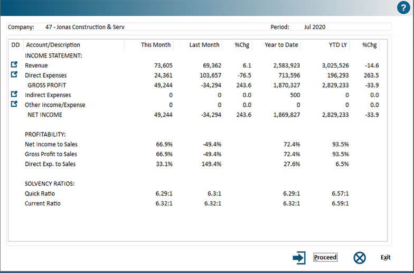Select the This Month column header
This screenshot has width=414, height=273.
click(155, 45)
